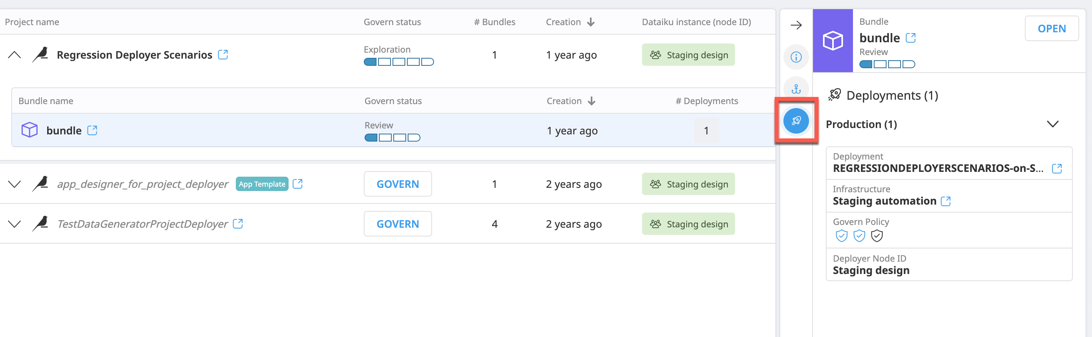This screenshot has height=337, width=1092.
Task: Click the black Govern Policy shield
Action: [877, 236]
